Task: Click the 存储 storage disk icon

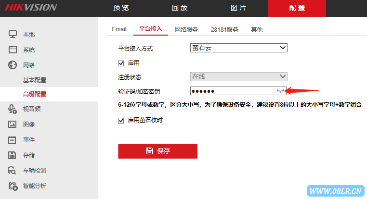Action: click(x=13, y=155)
